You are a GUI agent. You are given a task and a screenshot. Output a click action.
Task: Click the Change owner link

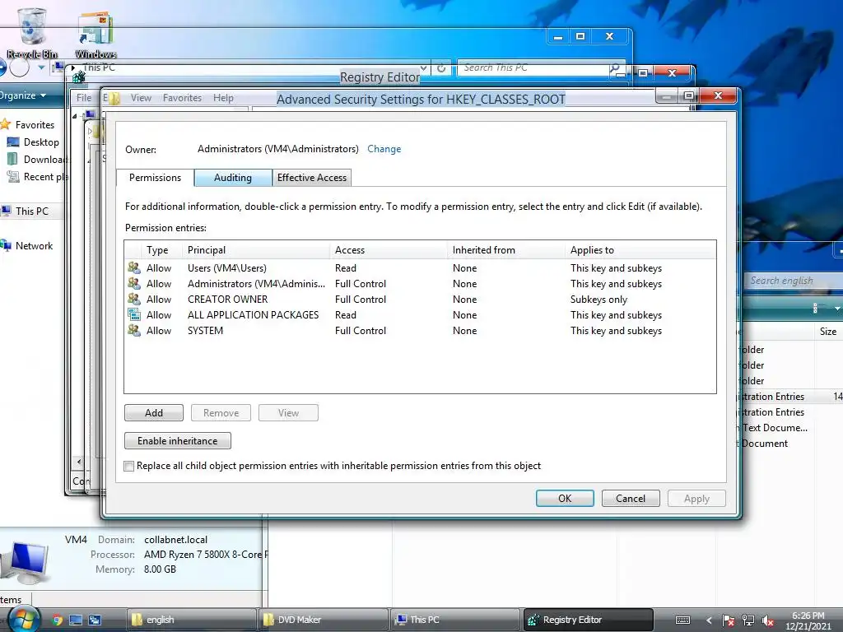tap(384, 149)
